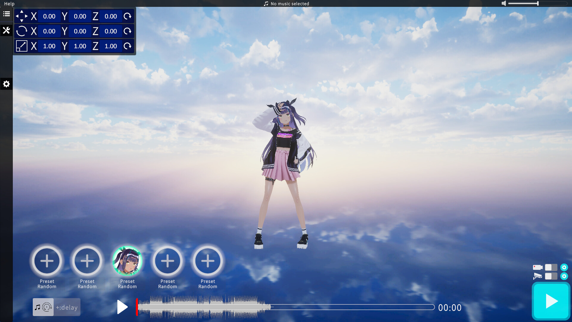The height and width of the screenshot is (322, 572).
Task: Select the loaded character portrait thumbnail
Action: coord(128,261)
